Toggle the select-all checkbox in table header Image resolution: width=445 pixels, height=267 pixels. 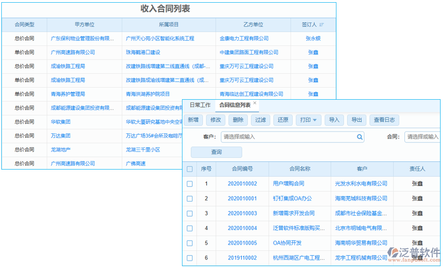(x=190, y=169)
